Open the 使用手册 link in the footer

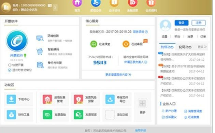point(140,130)
